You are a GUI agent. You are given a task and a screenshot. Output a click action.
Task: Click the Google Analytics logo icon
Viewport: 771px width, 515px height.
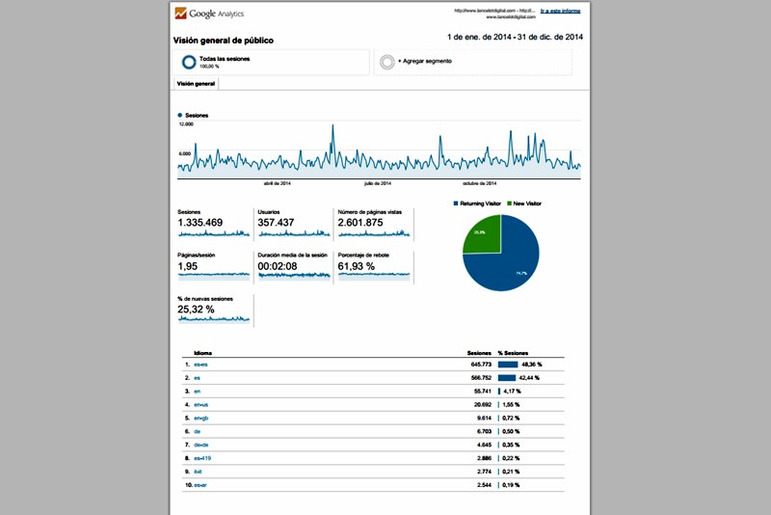click(x=180, y=14)
